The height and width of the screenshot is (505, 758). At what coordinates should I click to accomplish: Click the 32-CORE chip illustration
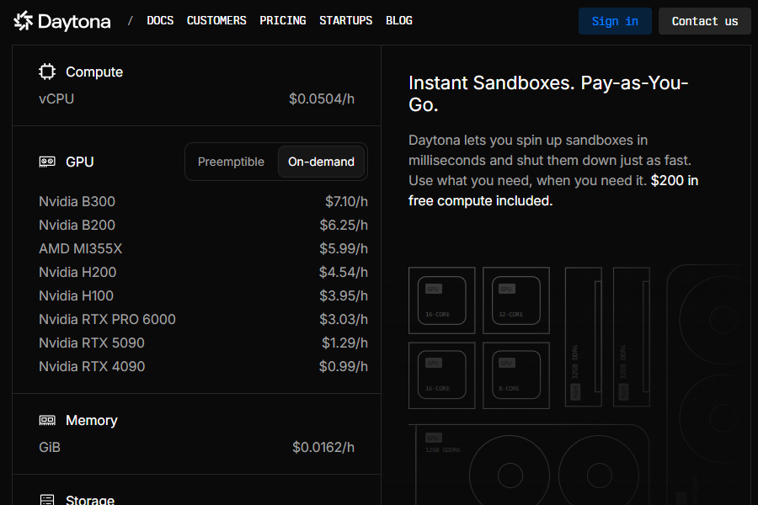pos(516,300)
